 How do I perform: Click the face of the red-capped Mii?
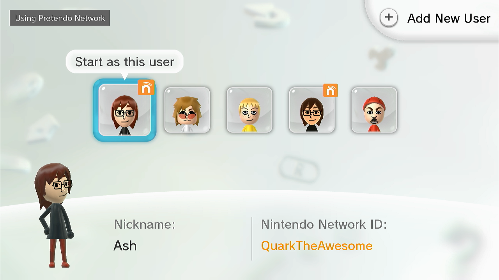point(374,115)
